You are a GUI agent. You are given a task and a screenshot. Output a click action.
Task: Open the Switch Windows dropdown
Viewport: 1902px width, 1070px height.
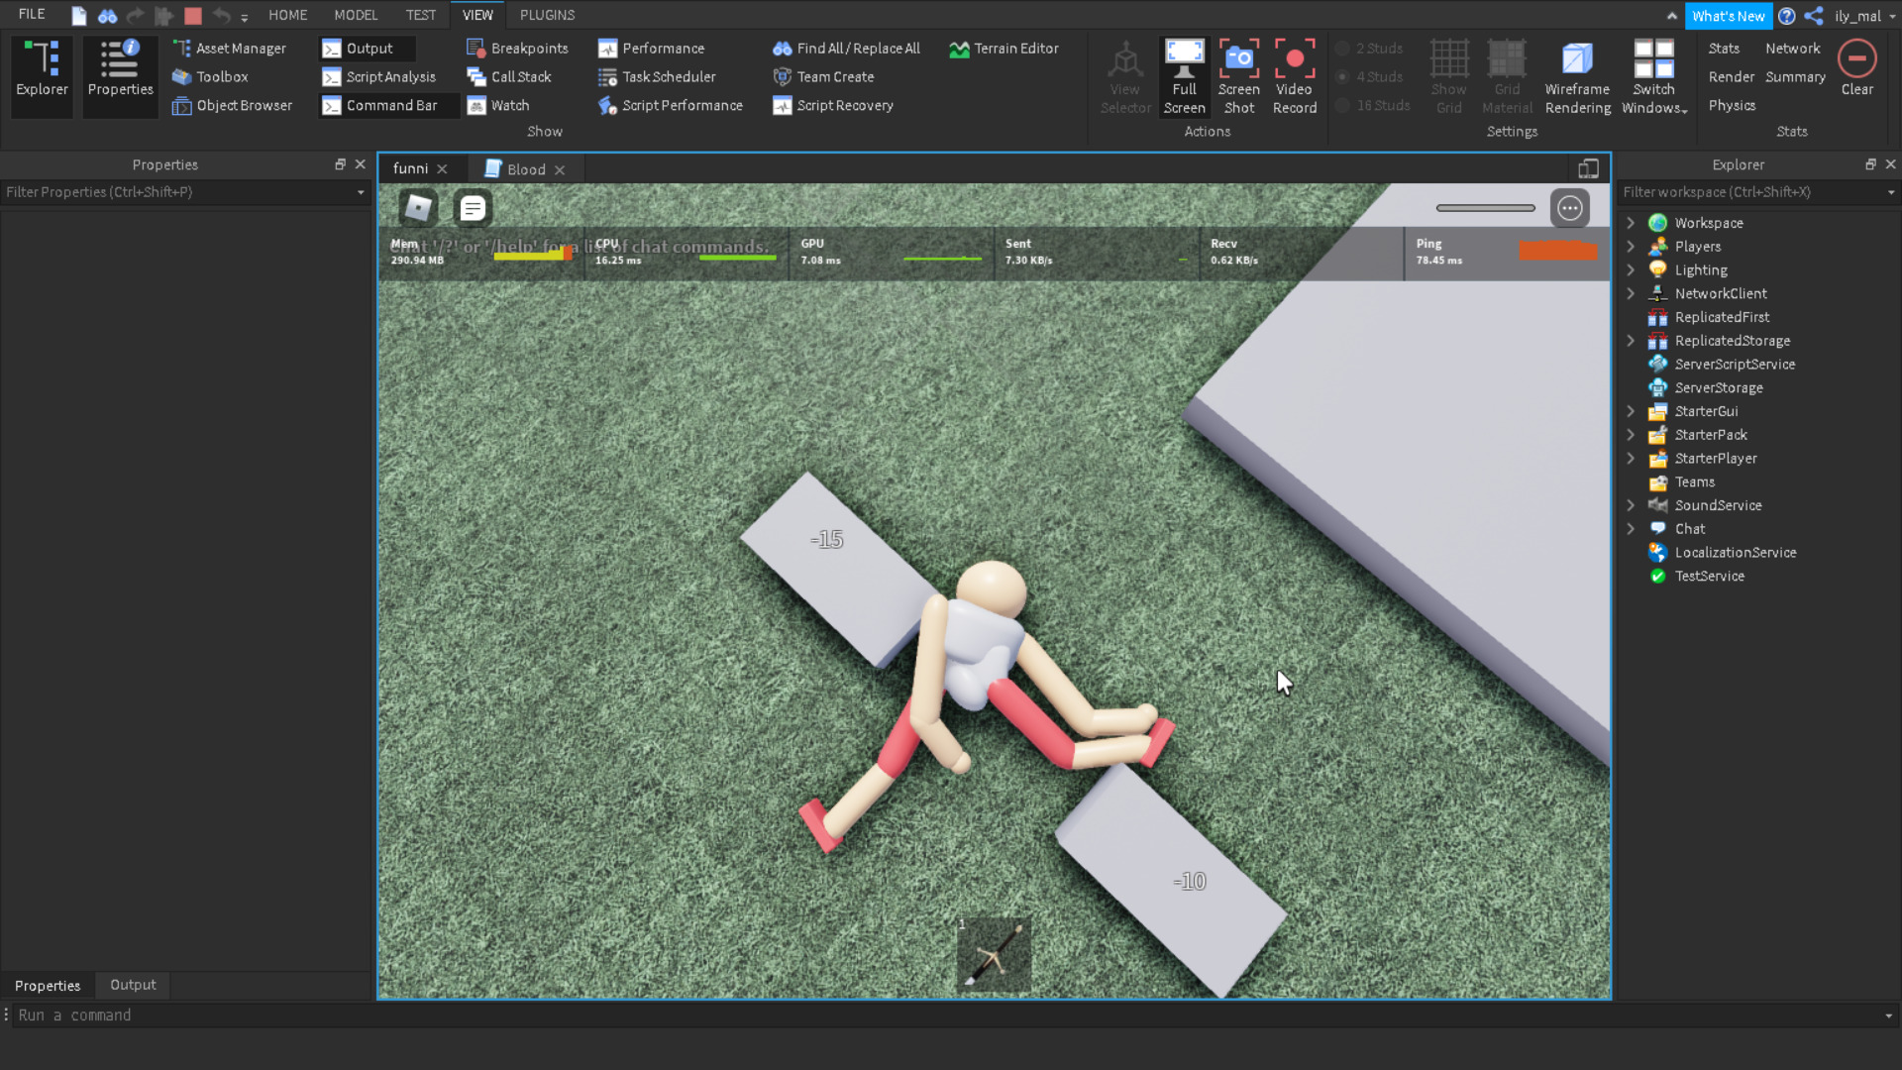[x=1653, y=77]
